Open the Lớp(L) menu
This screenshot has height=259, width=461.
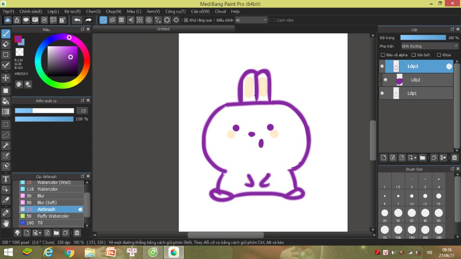click(x=53, y=11)
